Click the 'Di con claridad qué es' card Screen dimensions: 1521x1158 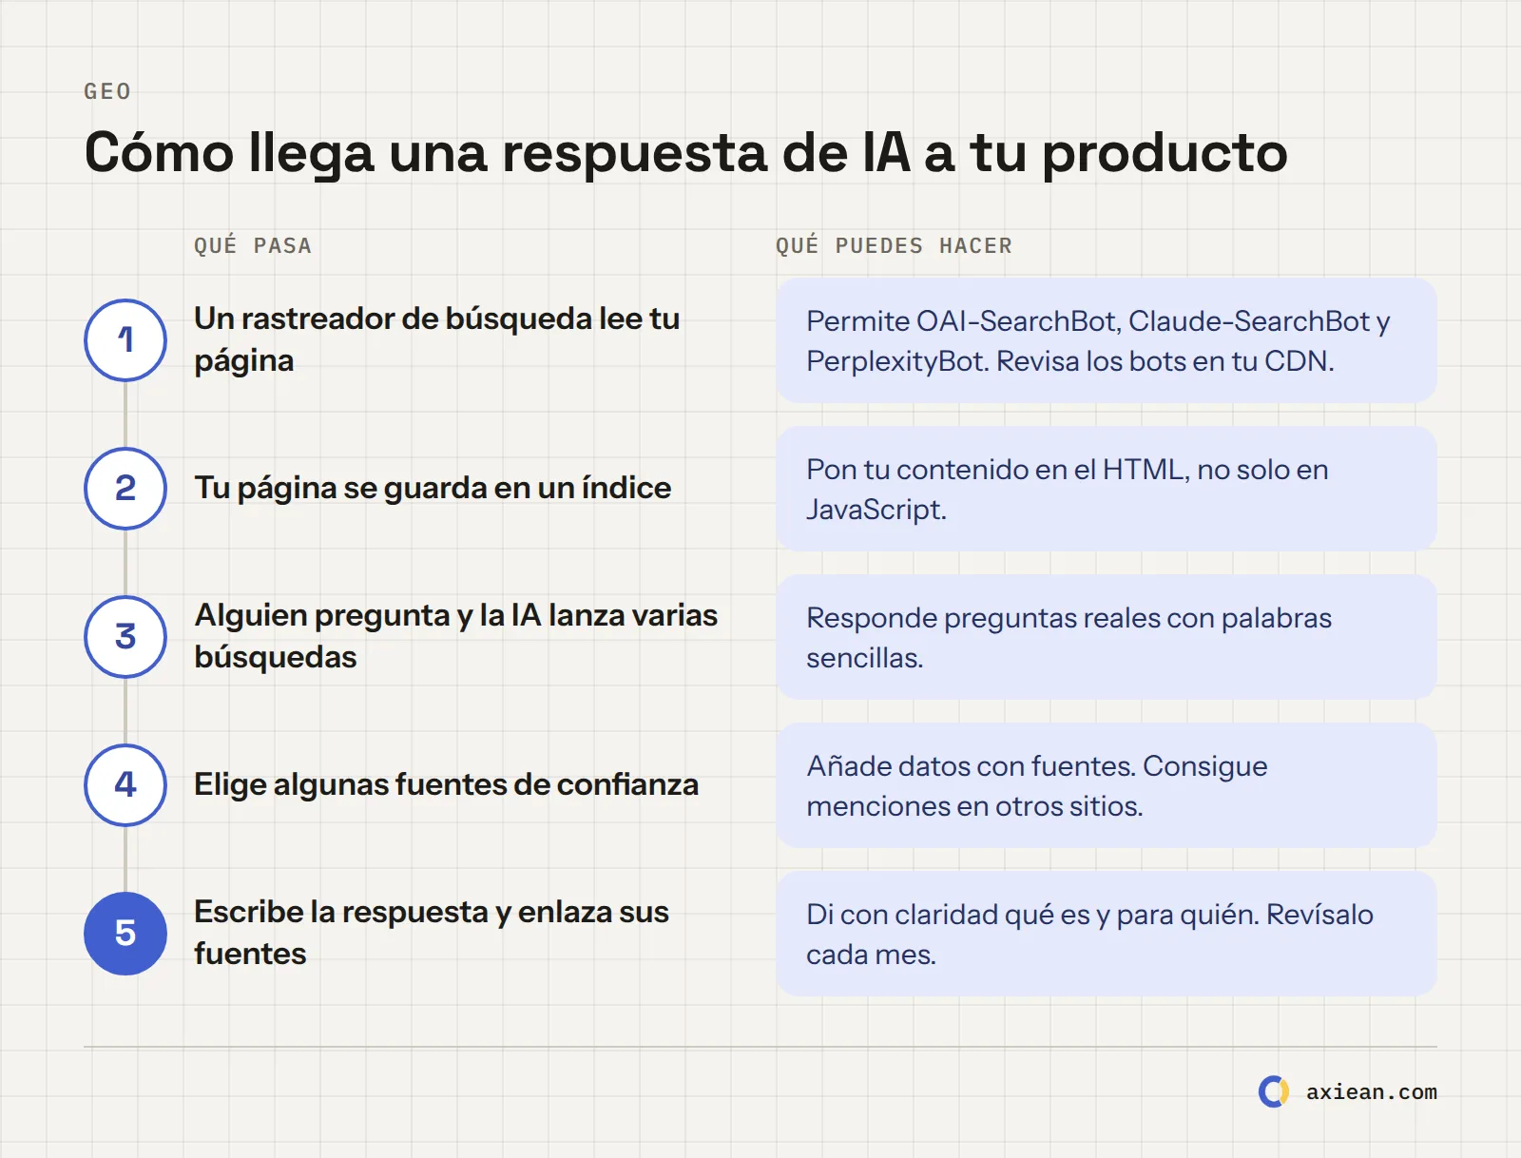point(1107,934)
